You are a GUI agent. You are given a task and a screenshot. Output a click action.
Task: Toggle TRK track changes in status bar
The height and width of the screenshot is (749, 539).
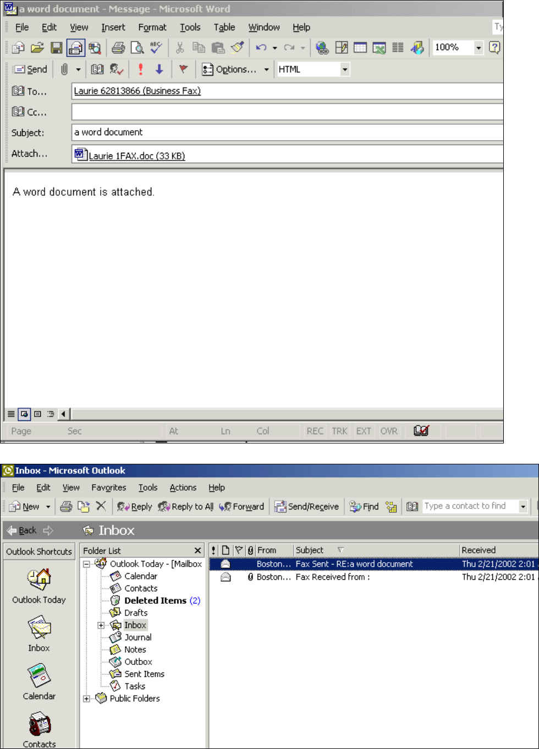[x=339, y=431]
